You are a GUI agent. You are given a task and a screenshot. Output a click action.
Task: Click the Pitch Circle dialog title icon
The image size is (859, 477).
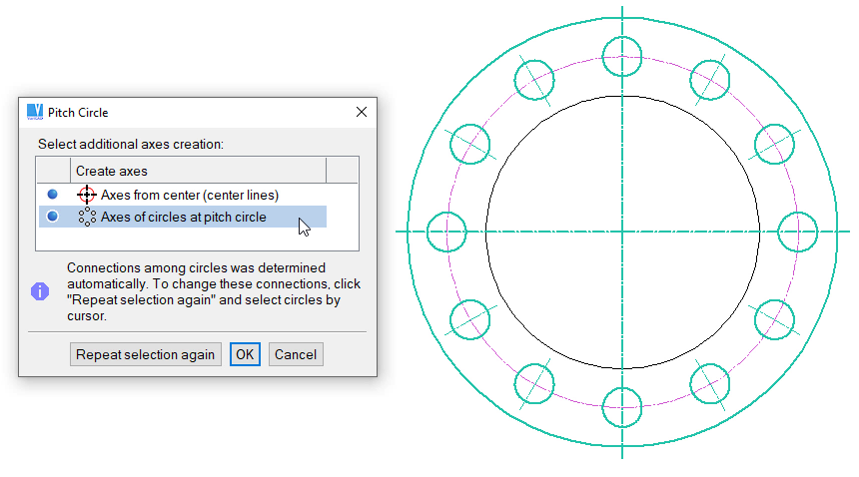click(35, 112)
